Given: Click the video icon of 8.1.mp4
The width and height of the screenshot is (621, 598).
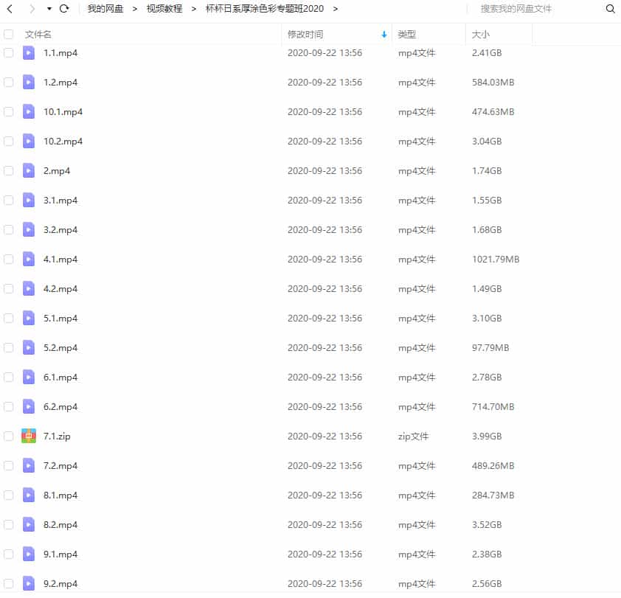Looking at the screenshot, I should point(29,495).
